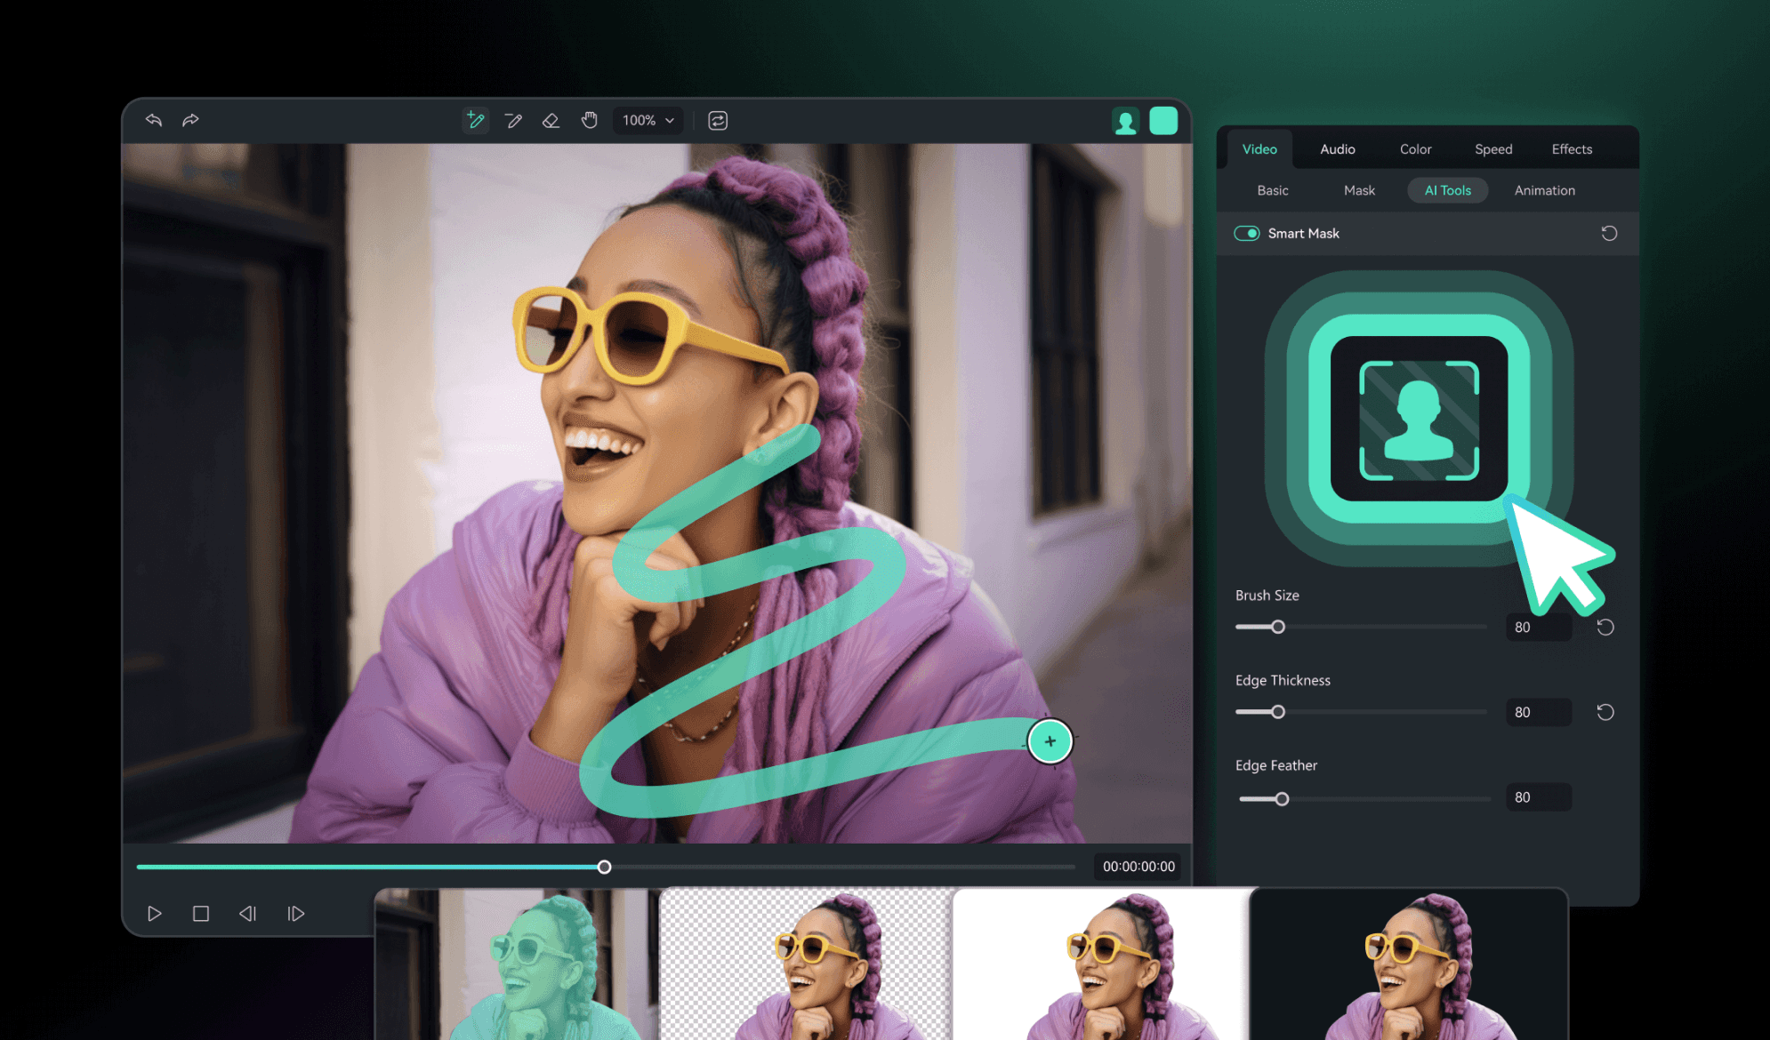Reset Edge Thickness value

pos(1605,712)
